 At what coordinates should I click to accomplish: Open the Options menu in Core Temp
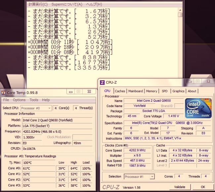pyautogui.click(x=19, y=100)
